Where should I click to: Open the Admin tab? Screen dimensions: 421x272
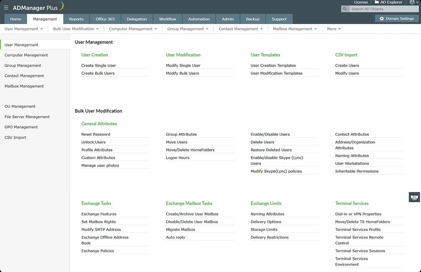click(x=228, y=19)
